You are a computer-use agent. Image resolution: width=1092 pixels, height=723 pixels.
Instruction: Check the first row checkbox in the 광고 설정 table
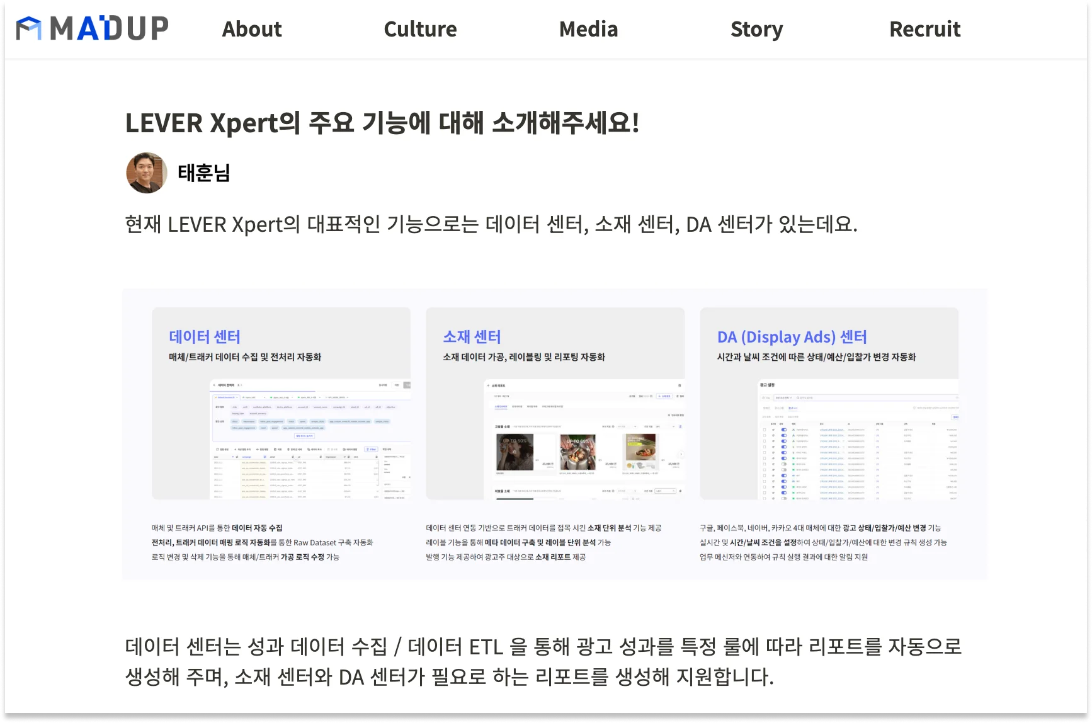(765, 430)
